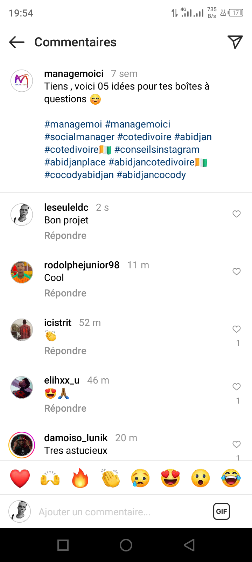Like the comment from icistrit

click(237, 329)
